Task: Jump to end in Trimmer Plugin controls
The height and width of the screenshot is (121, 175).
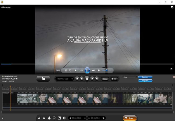Action: 97,79
